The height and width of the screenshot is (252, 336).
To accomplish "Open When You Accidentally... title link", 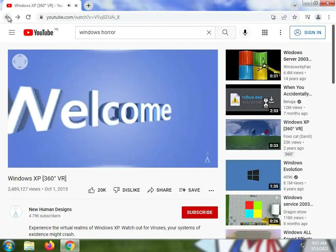I will point(298,91).
